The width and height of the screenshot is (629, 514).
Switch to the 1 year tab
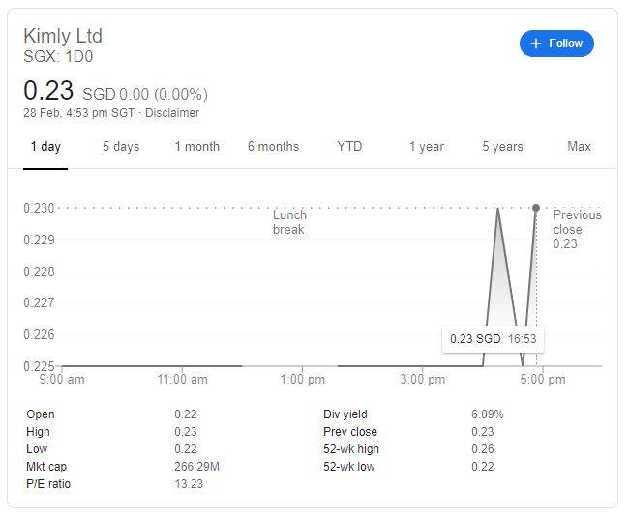[x=426, y=147]
